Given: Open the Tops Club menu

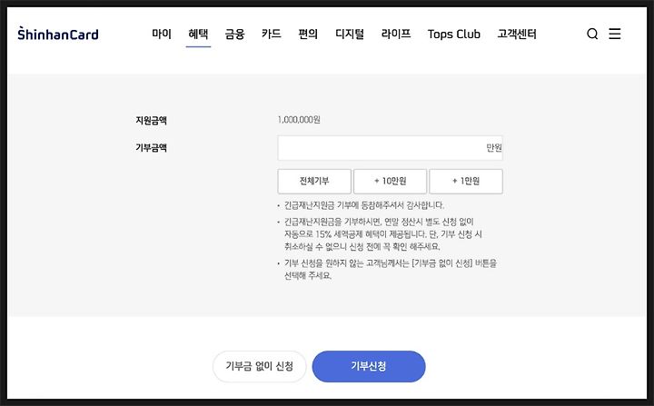Looking at the screenshot, I should [454, 35].
